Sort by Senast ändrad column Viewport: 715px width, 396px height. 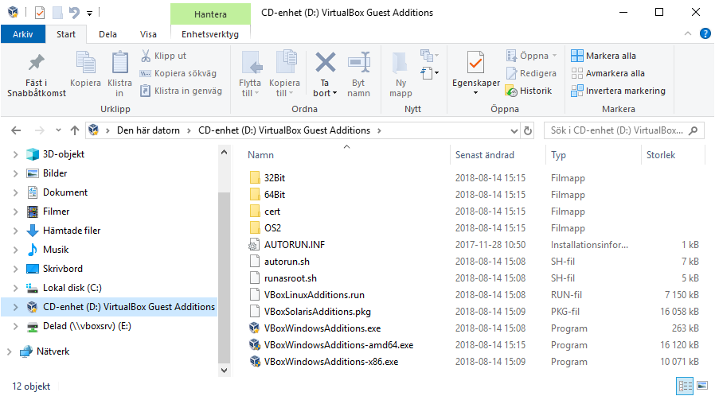point(484,155)
